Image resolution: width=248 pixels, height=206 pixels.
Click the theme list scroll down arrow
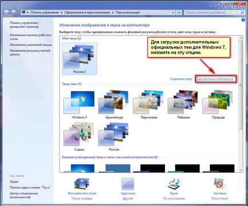pyautogui.click(x=241, y=170)
